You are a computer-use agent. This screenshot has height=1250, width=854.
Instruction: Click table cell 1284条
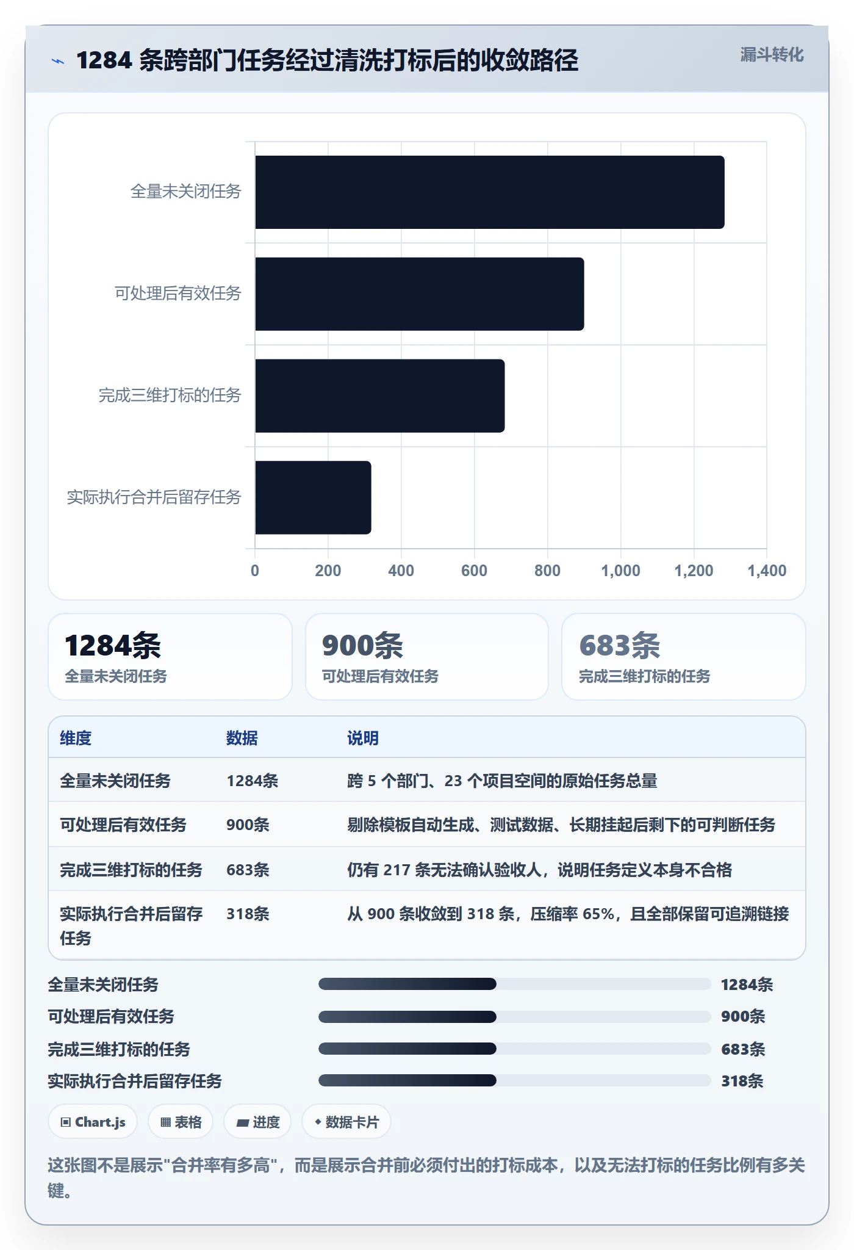(253, 781)
